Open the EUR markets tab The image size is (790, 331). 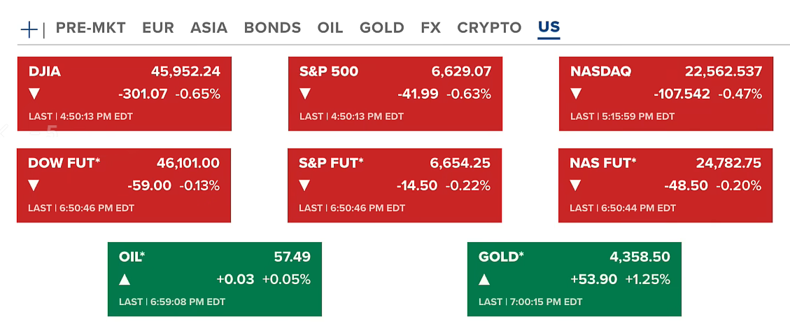point(157,28)
